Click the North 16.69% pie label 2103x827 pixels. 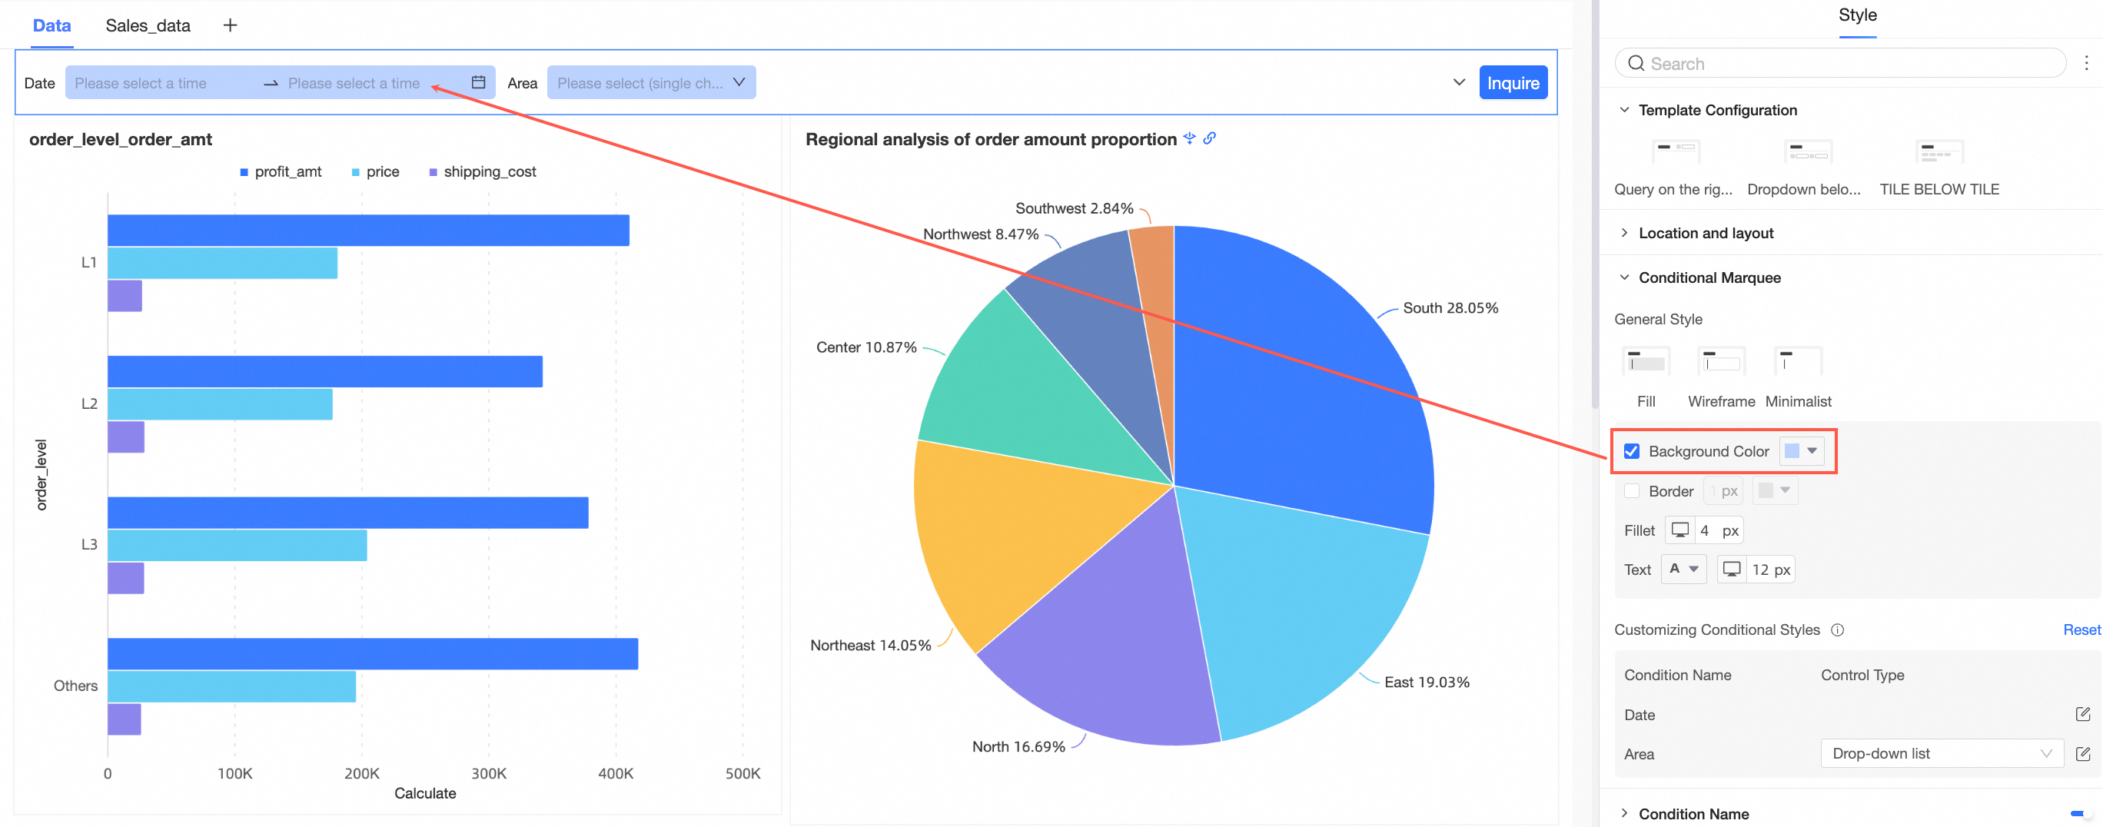1018,746
